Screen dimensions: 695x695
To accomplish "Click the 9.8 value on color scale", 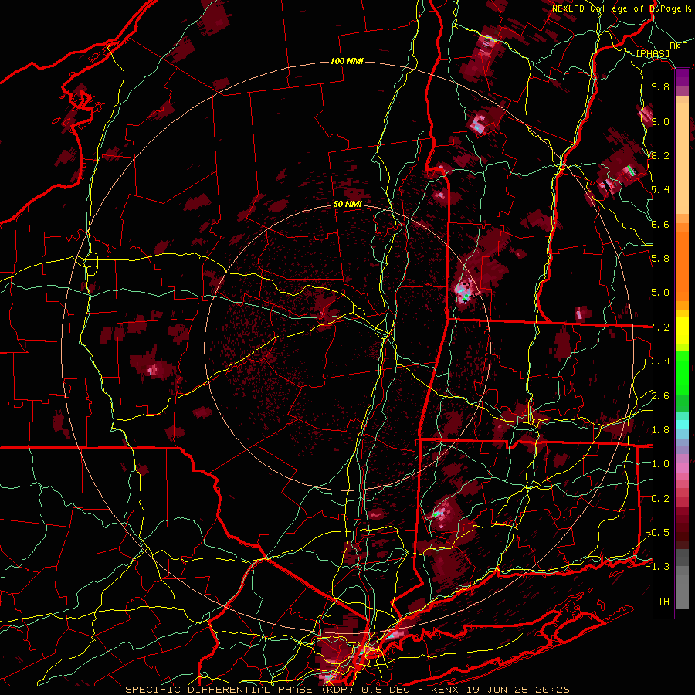I will click(660, 87).
